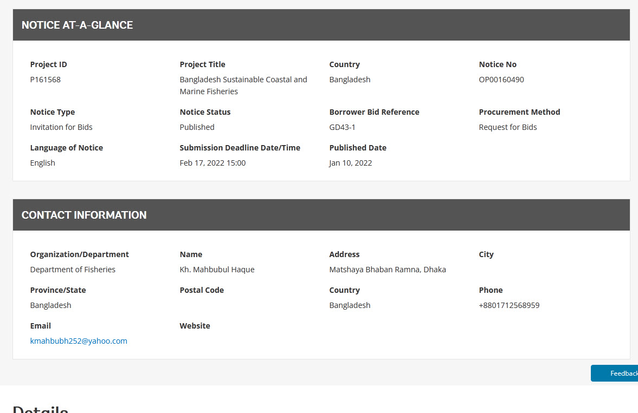
Task: Select the Notice No OP00160490 text
Action: [501, 80]
